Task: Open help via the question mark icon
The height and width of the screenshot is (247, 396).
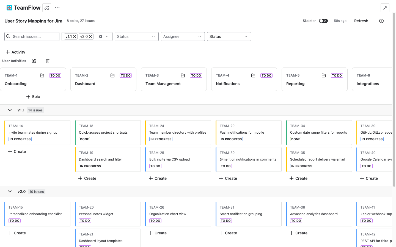Action: point(381,21)
